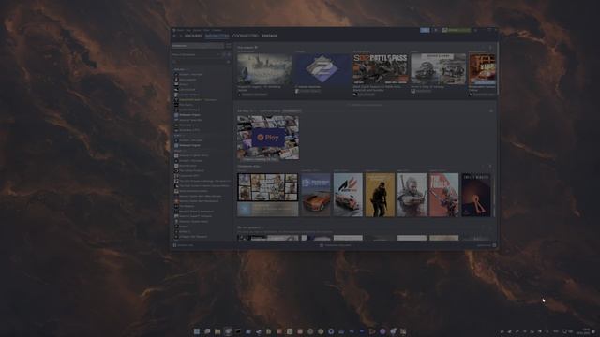Open the green account button in Steam header
The height and width of the screenshot is (337, 600).
[x=457, y=30]
